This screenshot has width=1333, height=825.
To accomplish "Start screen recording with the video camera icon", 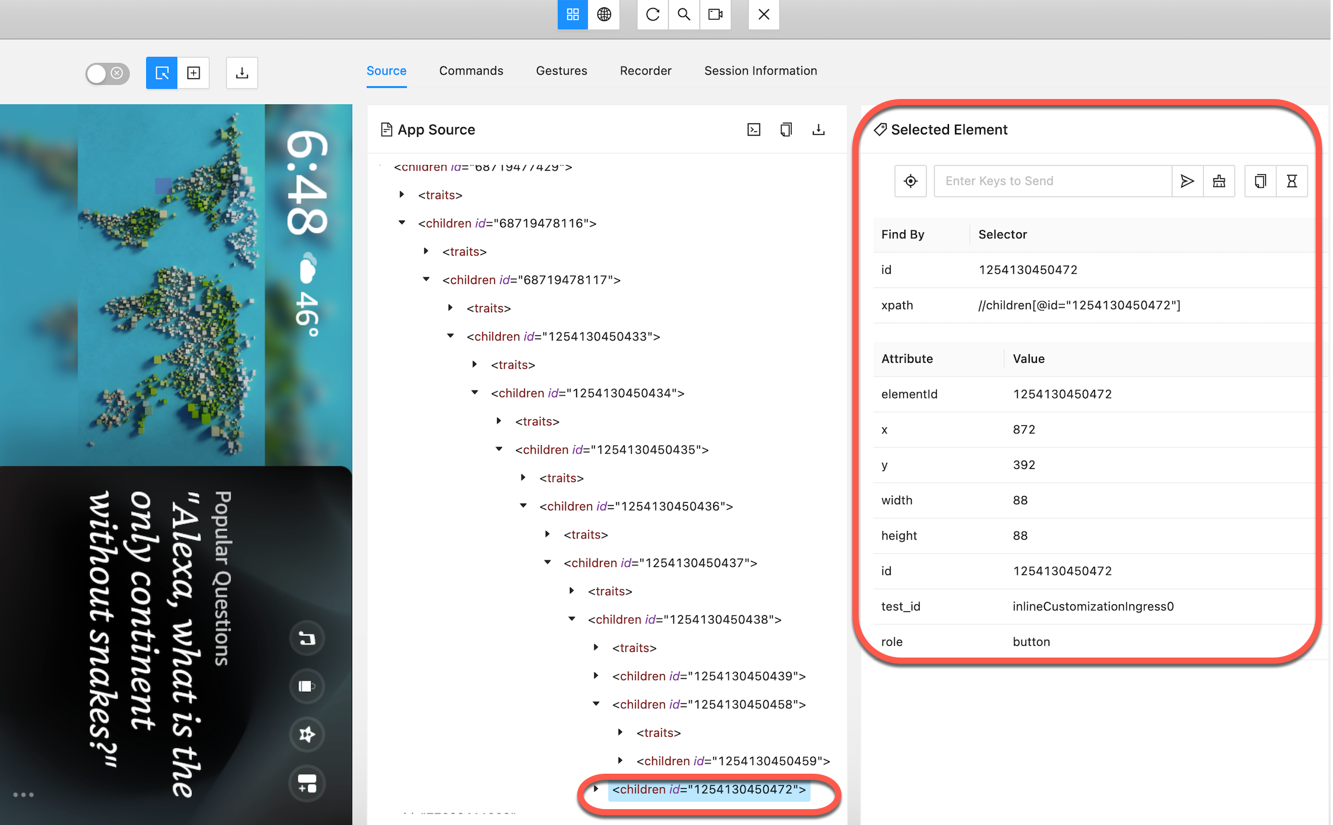I will pos(715,15).
